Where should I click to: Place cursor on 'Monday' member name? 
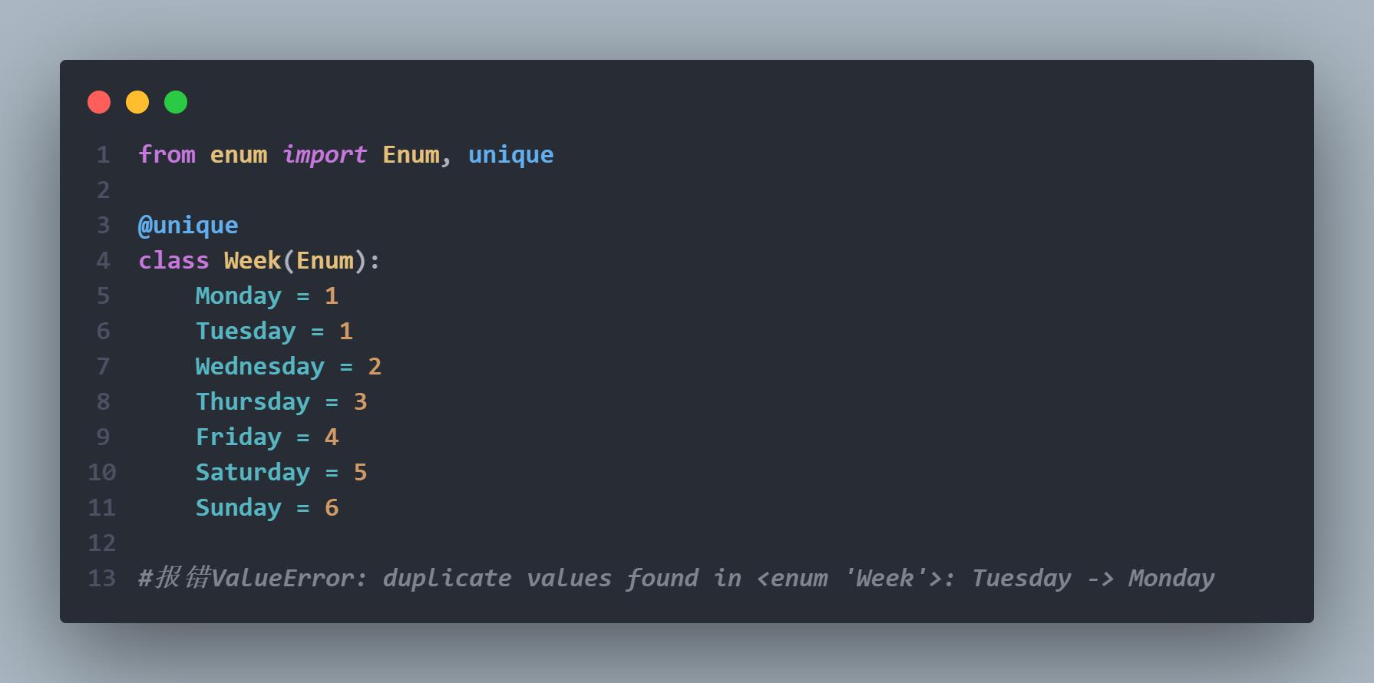(238, 296)
